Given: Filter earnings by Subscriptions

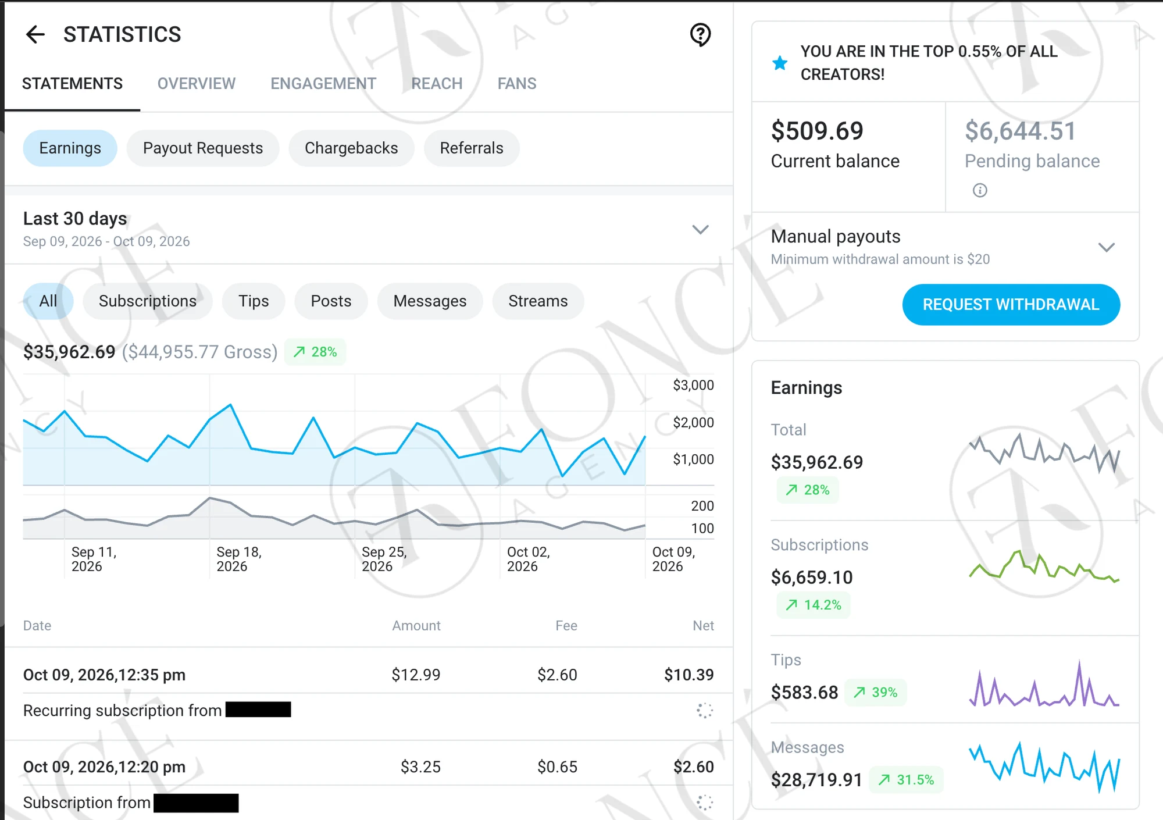Looking at the screenshot, I should coord(148,301).
